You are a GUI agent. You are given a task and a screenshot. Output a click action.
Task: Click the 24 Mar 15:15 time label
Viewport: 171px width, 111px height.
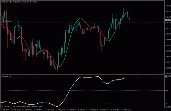click(x=16, y=110)
